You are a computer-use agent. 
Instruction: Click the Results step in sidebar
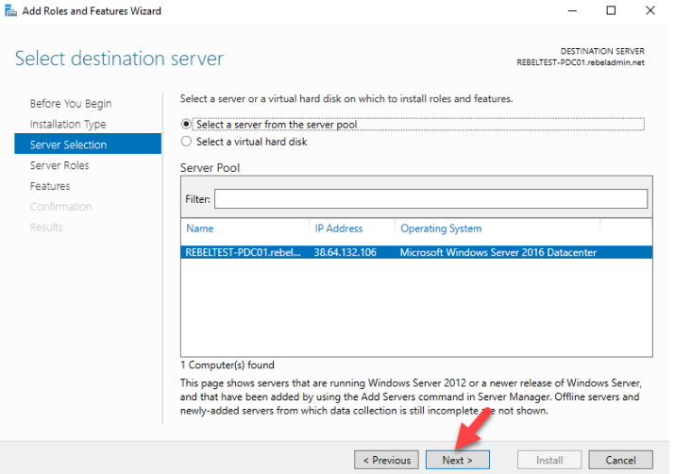(46, 228)
